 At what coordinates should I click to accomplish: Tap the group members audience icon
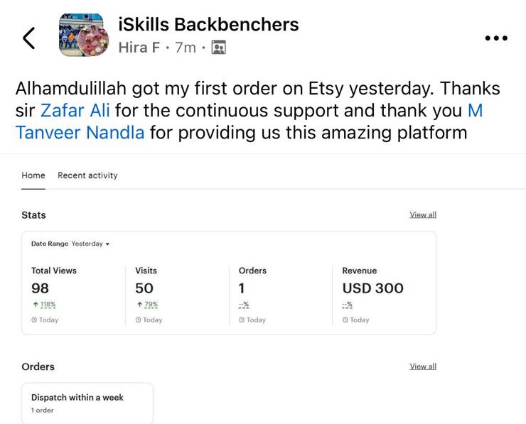[x=219, y=48]
